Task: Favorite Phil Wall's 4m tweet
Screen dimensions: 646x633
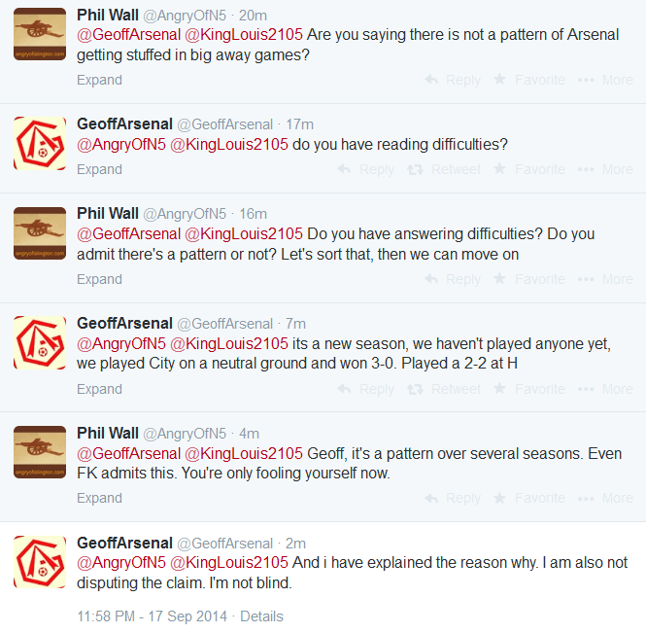Action: [x=528, y=498]
